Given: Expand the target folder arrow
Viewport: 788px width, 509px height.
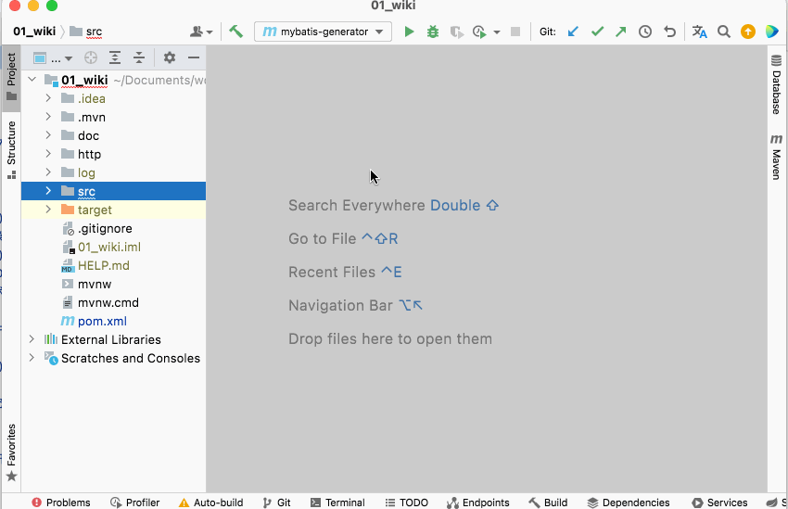Looking at the screenshot, I should pyautogui.click(x=48, y=210).
